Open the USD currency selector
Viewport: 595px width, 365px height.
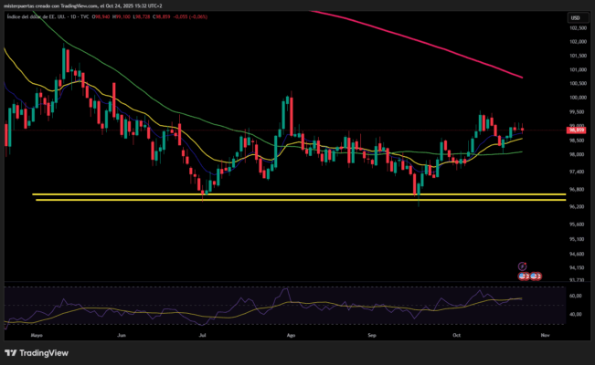(575, 18)
